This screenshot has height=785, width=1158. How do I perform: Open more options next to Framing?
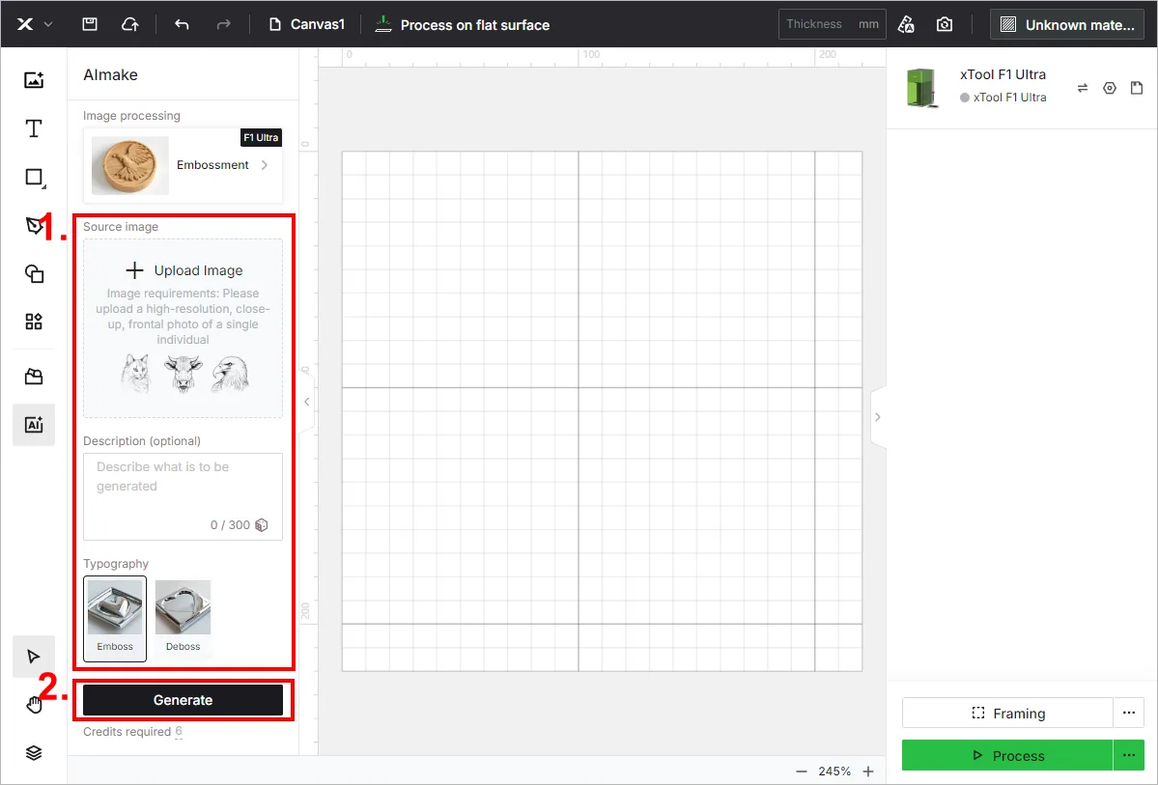click(x=1128, y=713)
